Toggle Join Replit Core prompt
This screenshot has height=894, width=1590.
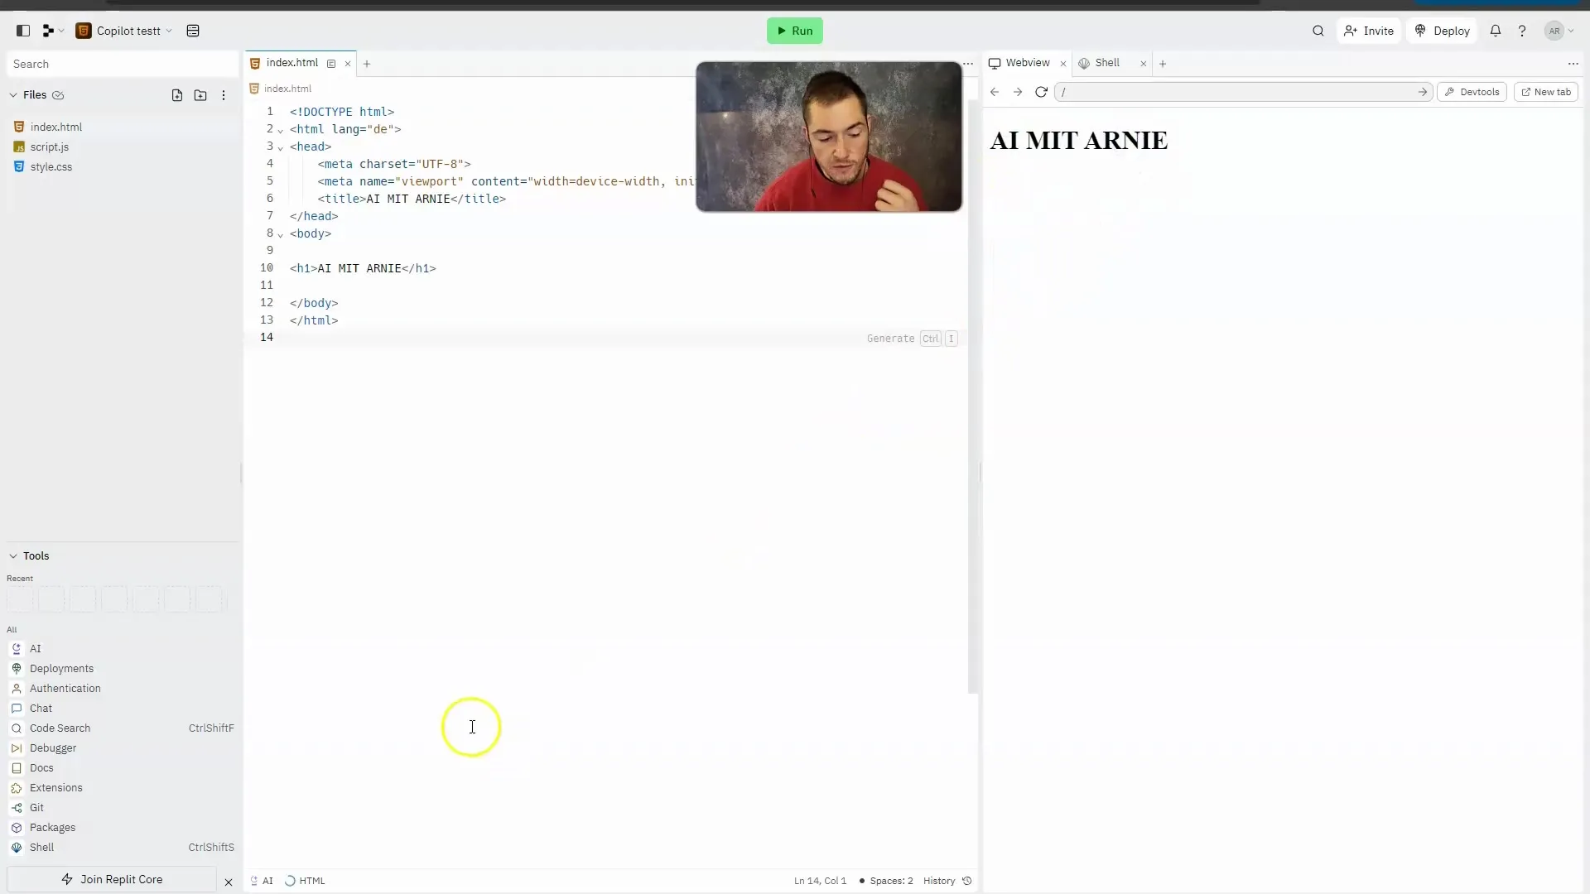click(227, 881)
